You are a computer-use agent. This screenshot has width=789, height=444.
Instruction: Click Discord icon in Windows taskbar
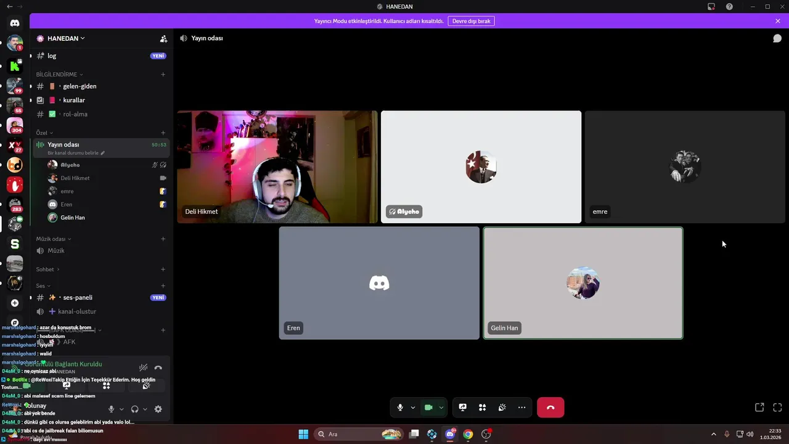pyautogui.click(x=450, y=434)
